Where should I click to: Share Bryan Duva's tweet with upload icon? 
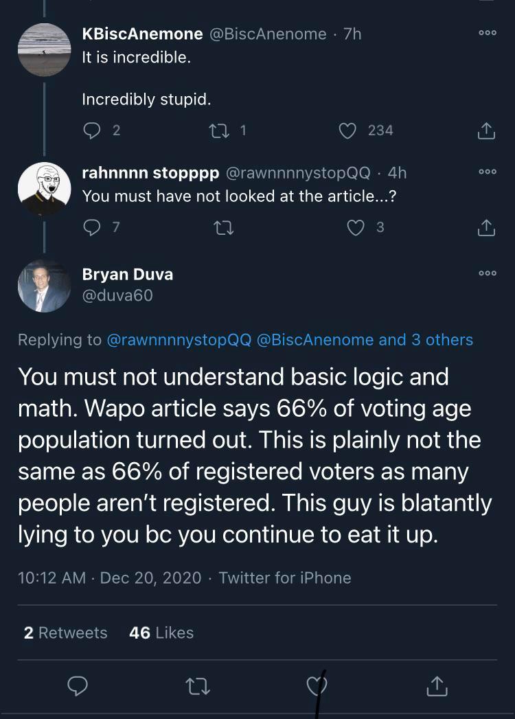click(437, 685)
